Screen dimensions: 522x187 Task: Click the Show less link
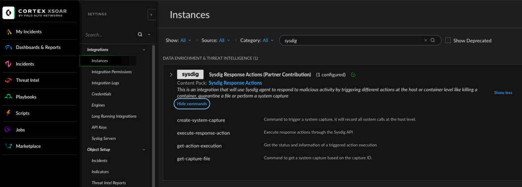(x=503, y=93)
